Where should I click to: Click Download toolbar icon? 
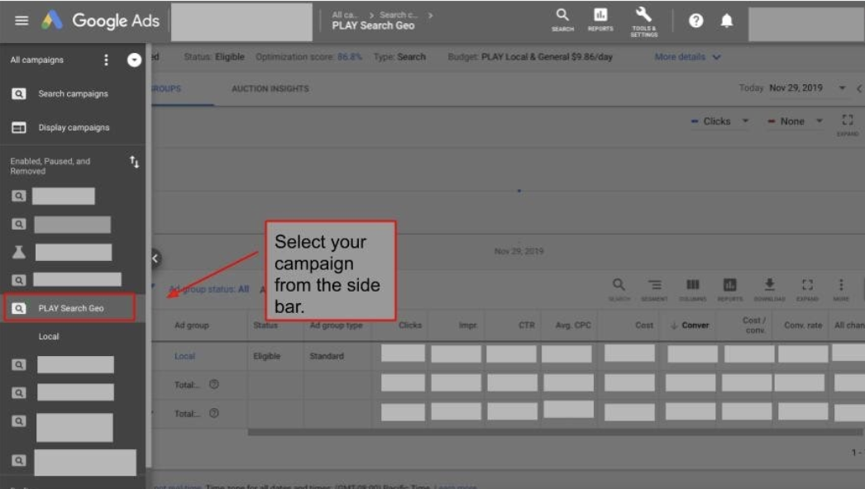[769, 289]
